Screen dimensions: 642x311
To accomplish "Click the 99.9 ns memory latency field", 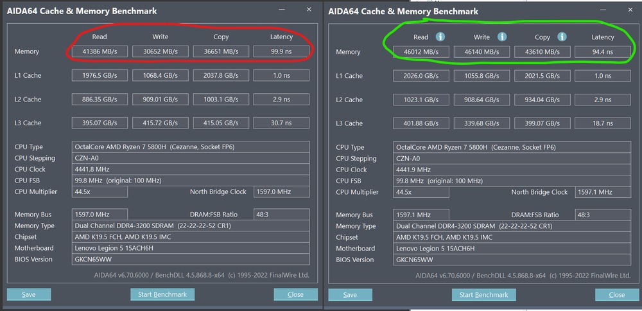I will pos(281,51).
